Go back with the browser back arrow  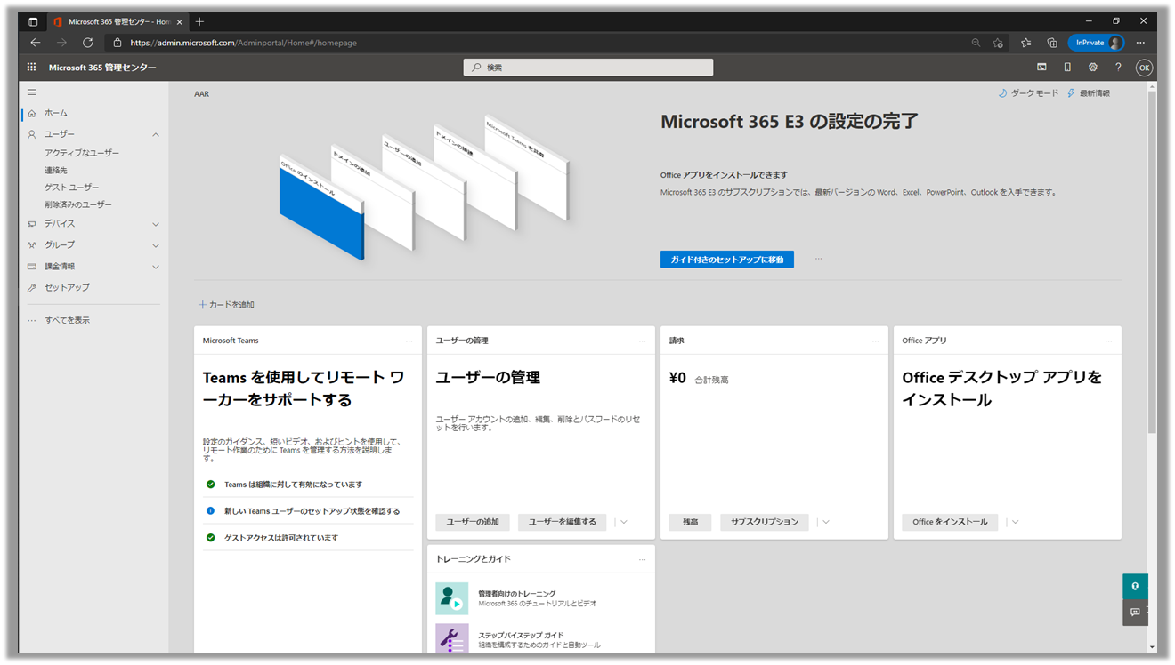point(36,43)
